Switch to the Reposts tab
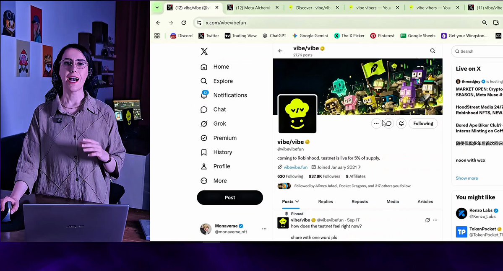 click(360, 201)
